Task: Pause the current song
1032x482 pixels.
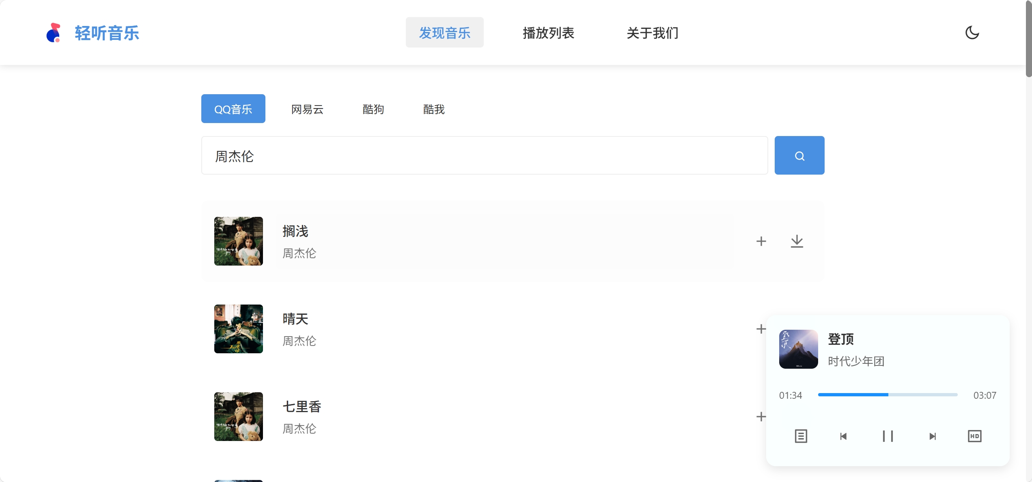Action: (x=888, y=436)
